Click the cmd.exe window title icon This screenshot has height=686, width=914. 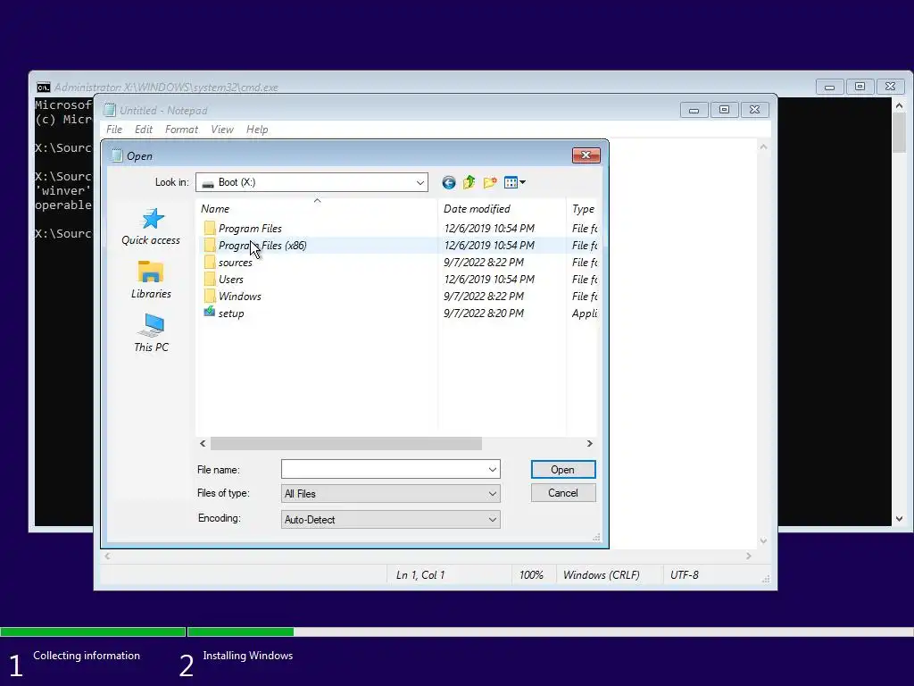(x=43, y=88)
